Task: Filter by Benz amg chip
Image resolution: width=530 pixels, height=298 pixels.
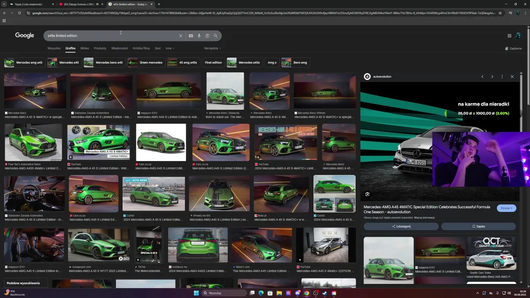Action: coord(295,62)
